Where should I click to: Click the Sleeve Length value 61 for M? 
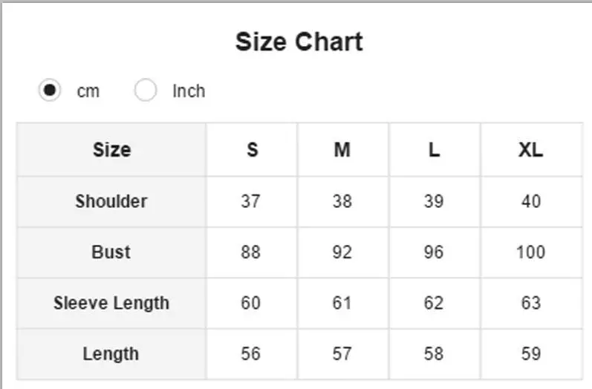(342, 303)
